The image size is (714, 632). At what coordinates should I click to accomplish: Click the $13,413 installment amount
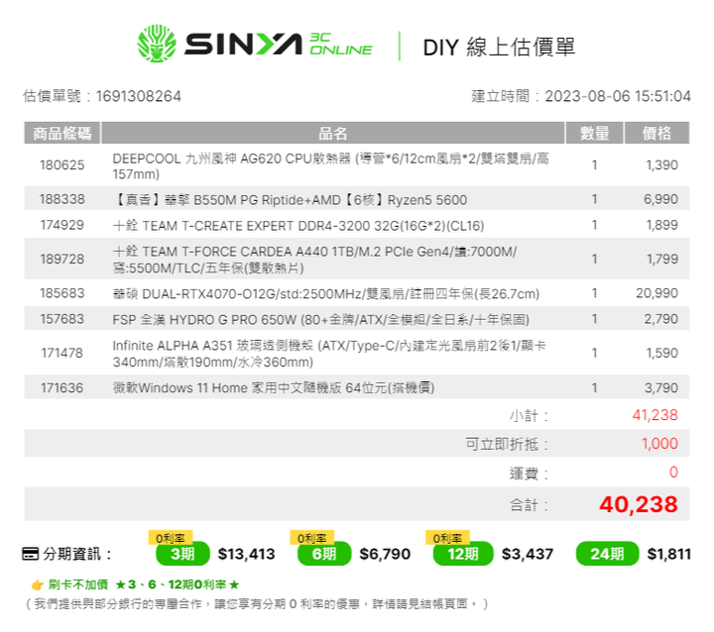pyautogui.click(x=246, y=554)
